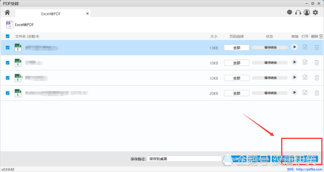Go to the home screen icon

pos(7,13)
